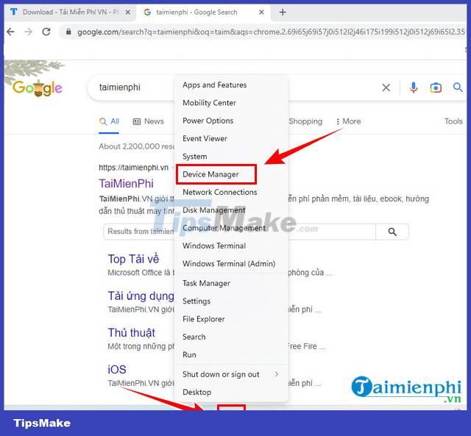The image size is (471, 436).
Task: Click the address bar URL
Action: pos(270,32)
